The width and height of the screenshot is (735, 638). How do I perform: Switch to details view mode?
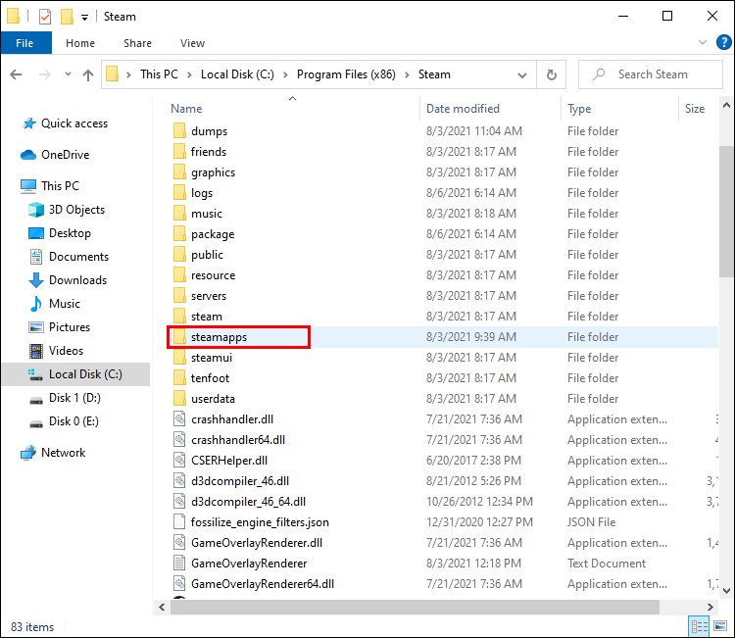700,626
